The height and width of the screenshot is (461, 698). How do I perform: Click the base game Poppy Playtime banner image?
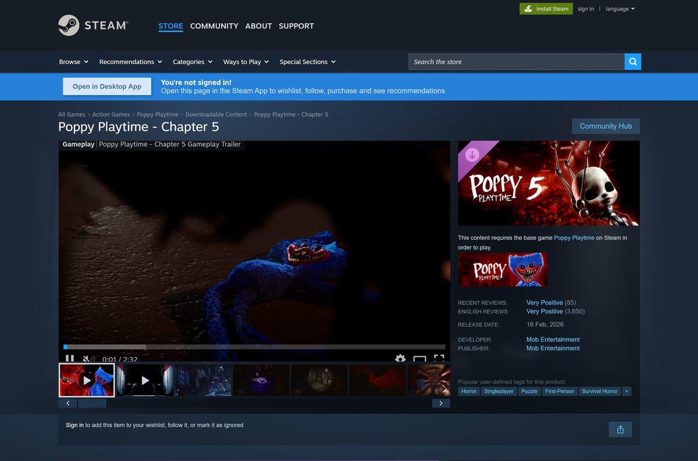[x=503, y=269]
